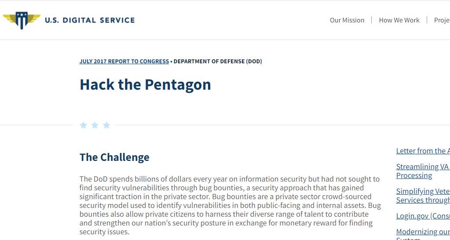Screen dimensions: 450x240
Task: Click The Challenge section heading
Action: tap(114, 157)
